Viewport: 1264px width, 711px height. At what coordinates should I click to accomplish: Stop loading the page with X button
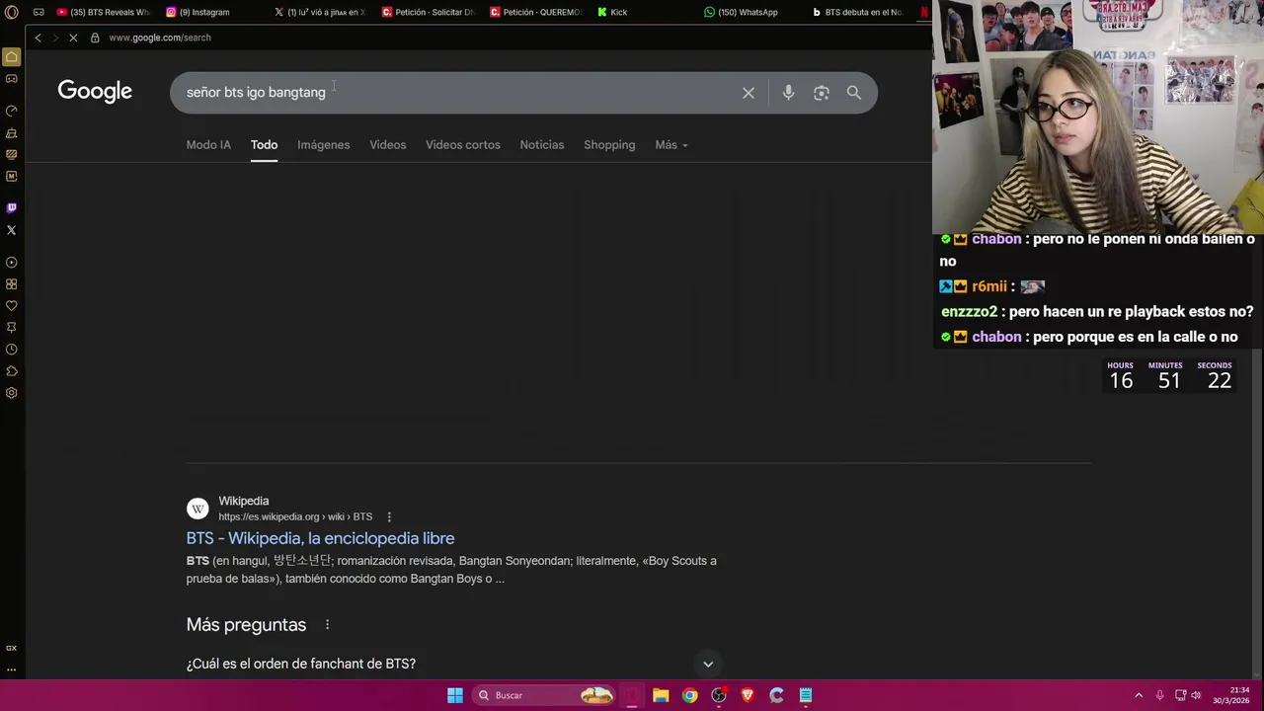point(73,38)
